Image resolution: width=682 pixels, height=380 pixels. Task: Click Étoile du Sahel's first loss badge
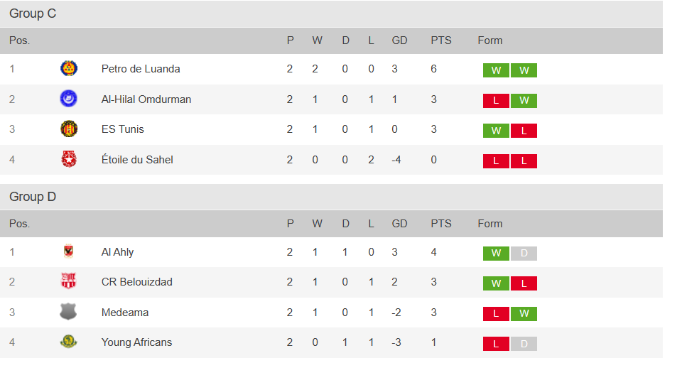click(x=496, y=161)
